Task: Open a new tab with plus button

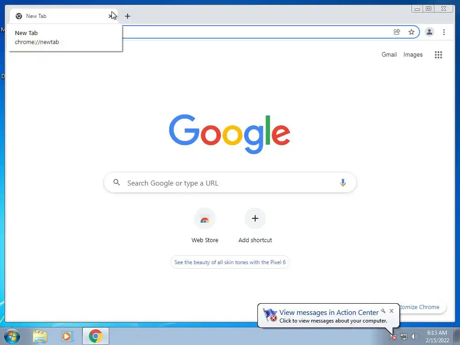Action: click(x=127, y=16)
